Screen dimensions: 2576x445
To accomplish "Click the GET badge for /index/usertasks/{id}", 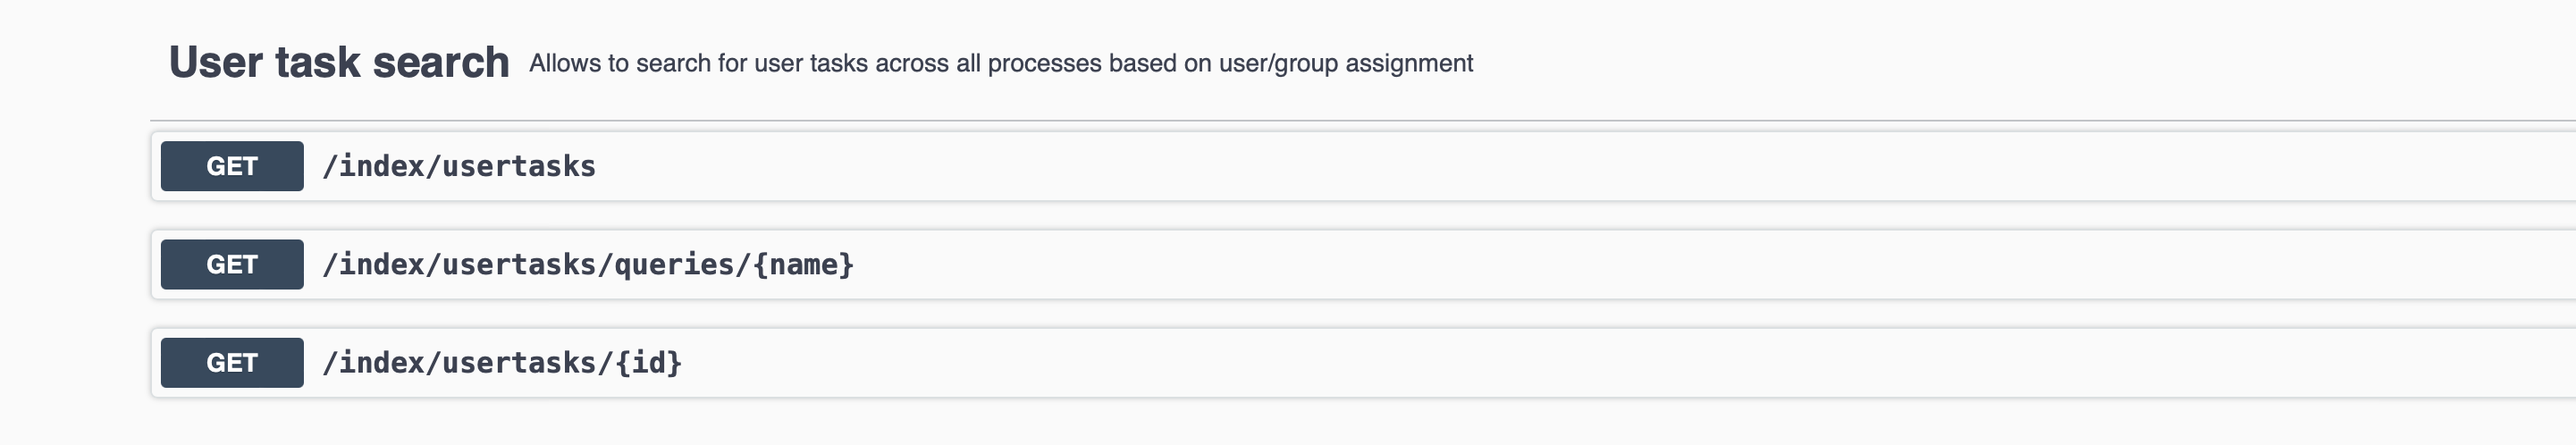I will [x=232, y=362].
